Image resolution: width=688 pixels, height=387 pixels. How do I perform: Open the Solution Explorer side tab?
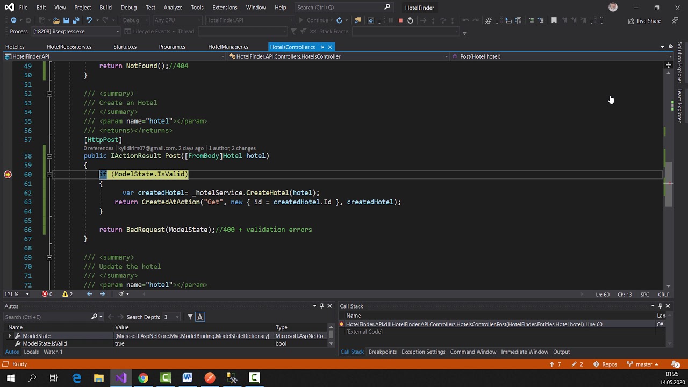[x=679, y=63]
